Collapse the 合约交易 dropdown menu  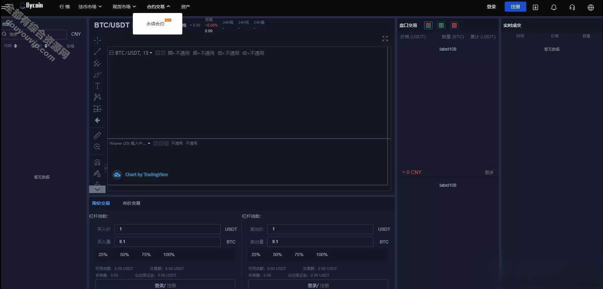tap(159, 7)
